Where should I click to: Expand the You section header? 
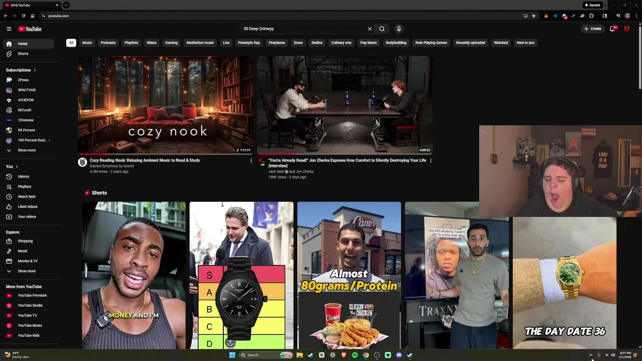pyautogui.click(x=12, y=166)
